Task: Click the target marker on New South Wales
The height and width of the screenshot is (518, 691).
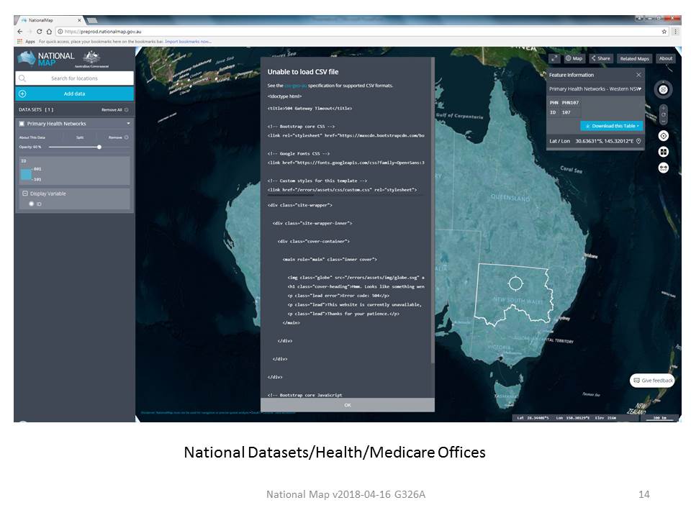Action: coord(515,283)
